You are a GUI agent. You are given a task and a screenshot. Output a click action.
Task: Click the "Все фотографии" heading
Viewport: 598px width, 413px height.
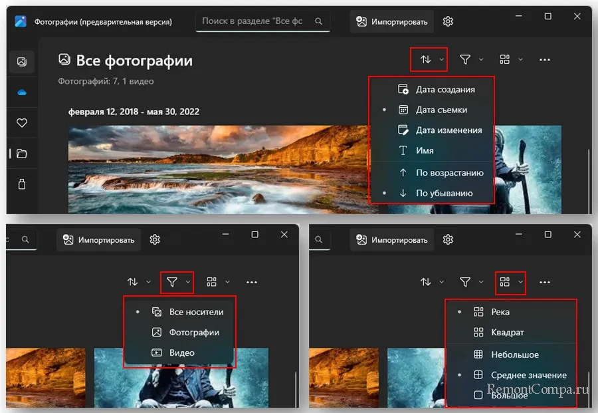pos(134,61)
